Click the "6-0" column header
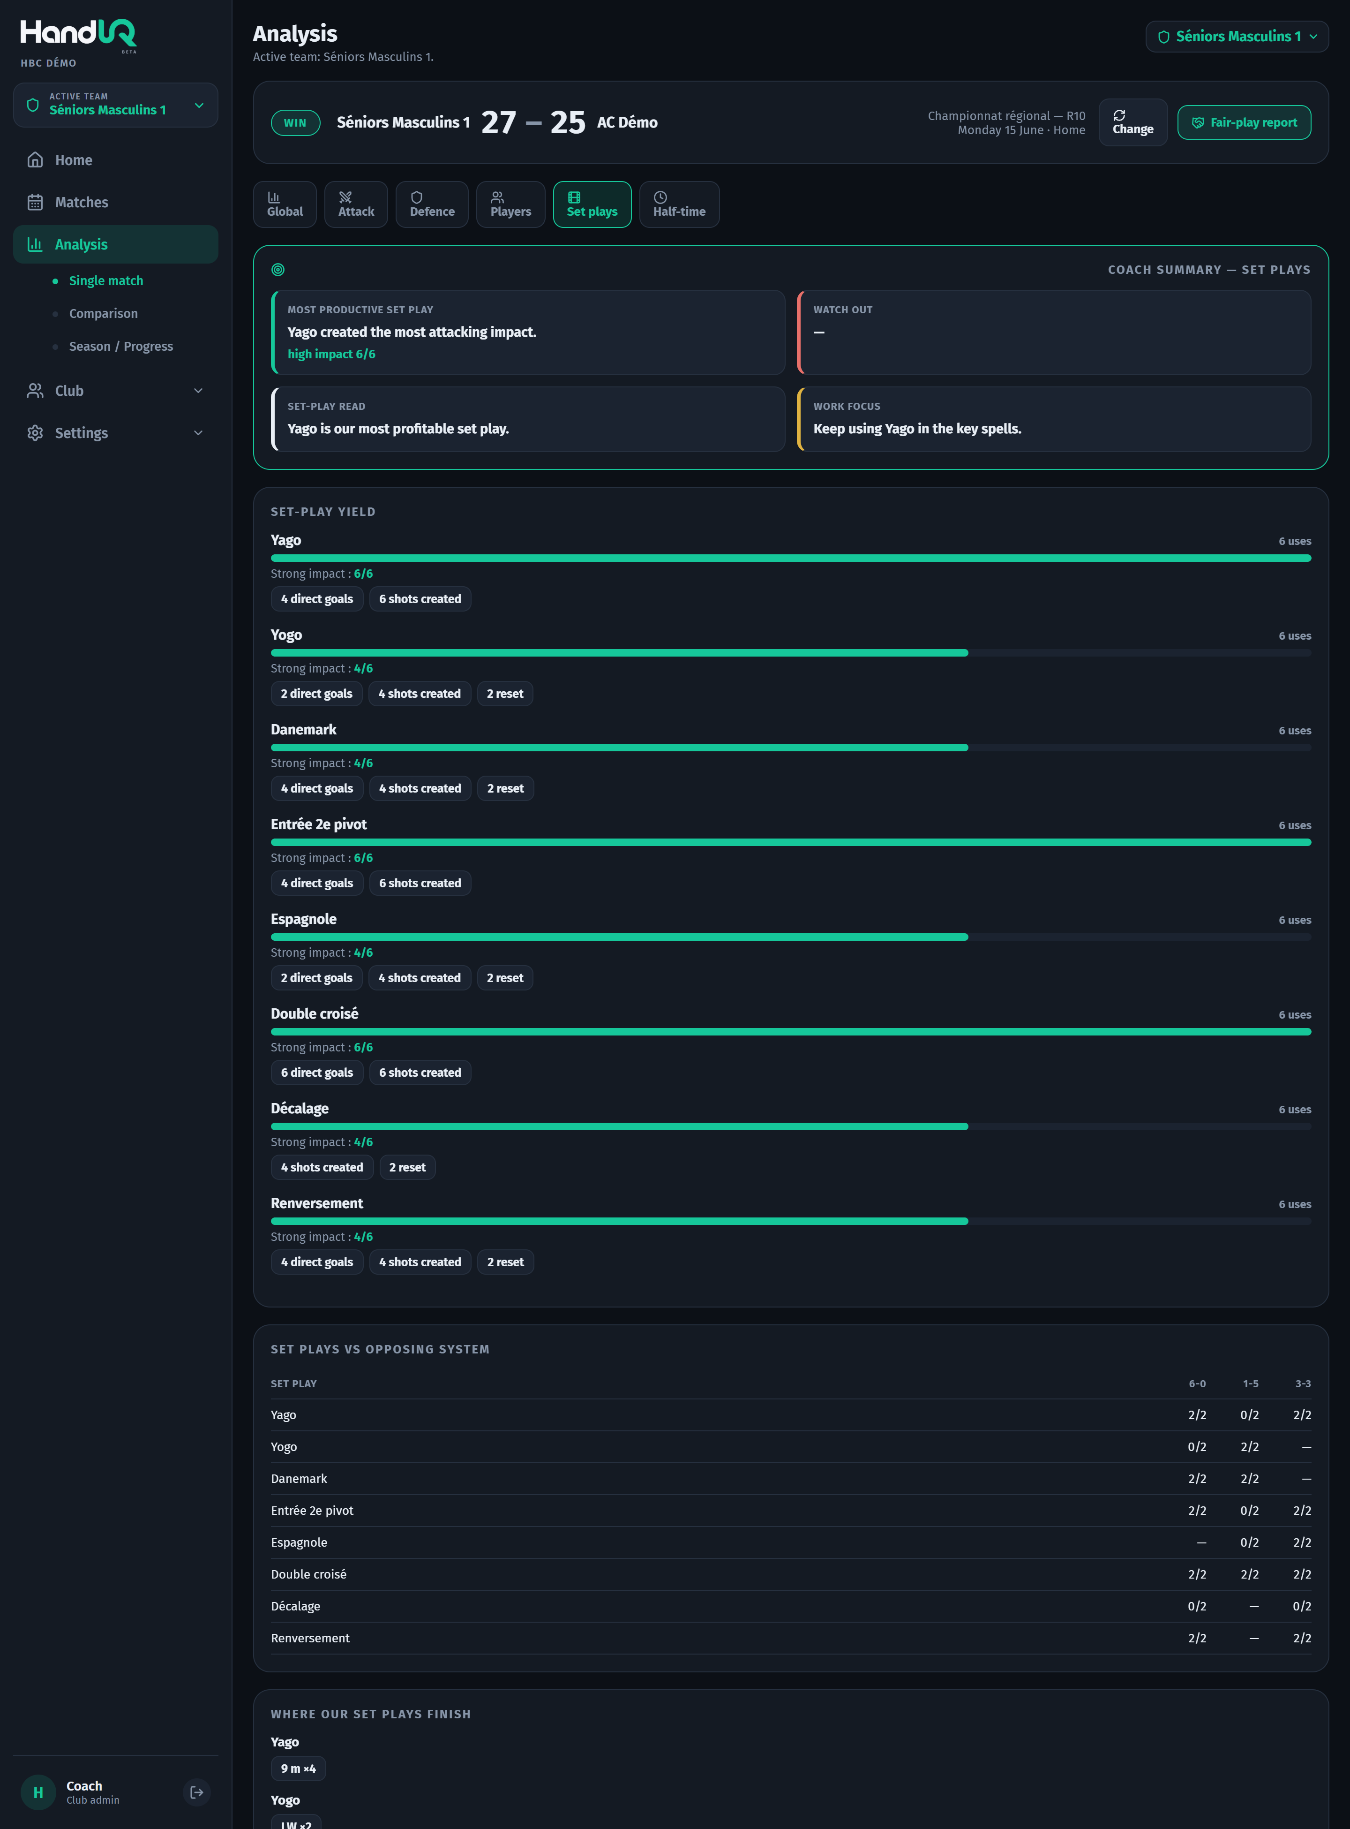 1196,1383
